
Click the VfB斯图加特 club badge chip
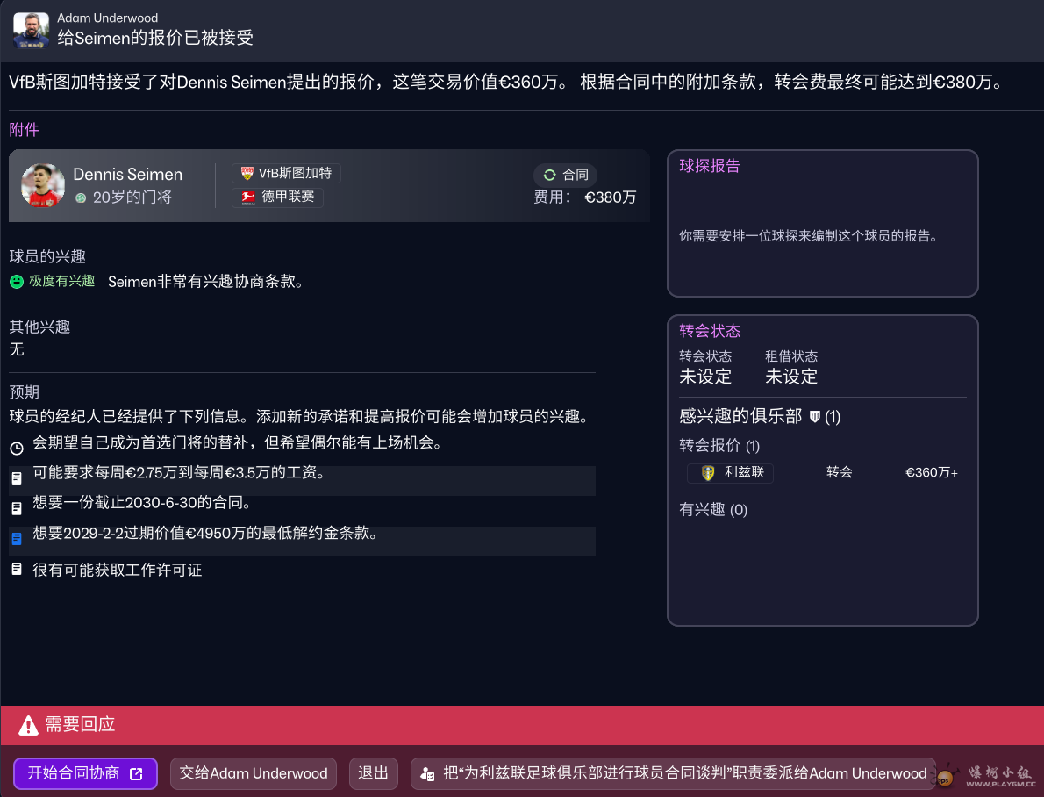[286, 174]
